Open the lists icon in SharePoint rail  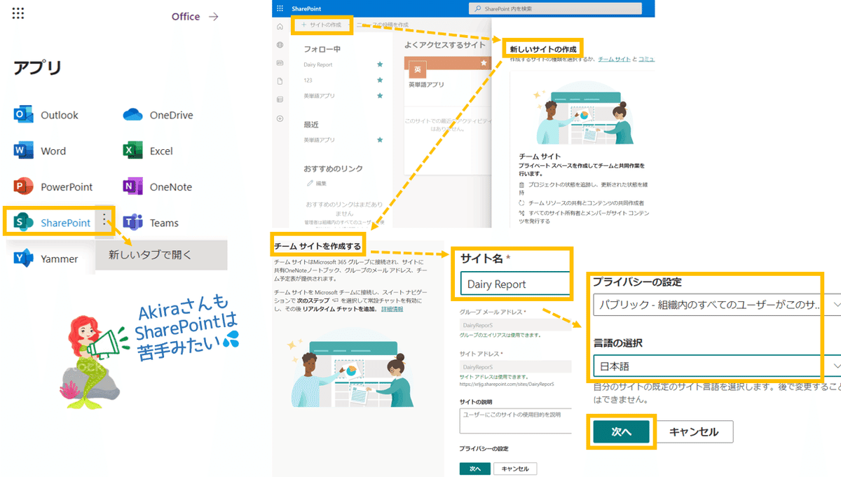coord(280,99)
